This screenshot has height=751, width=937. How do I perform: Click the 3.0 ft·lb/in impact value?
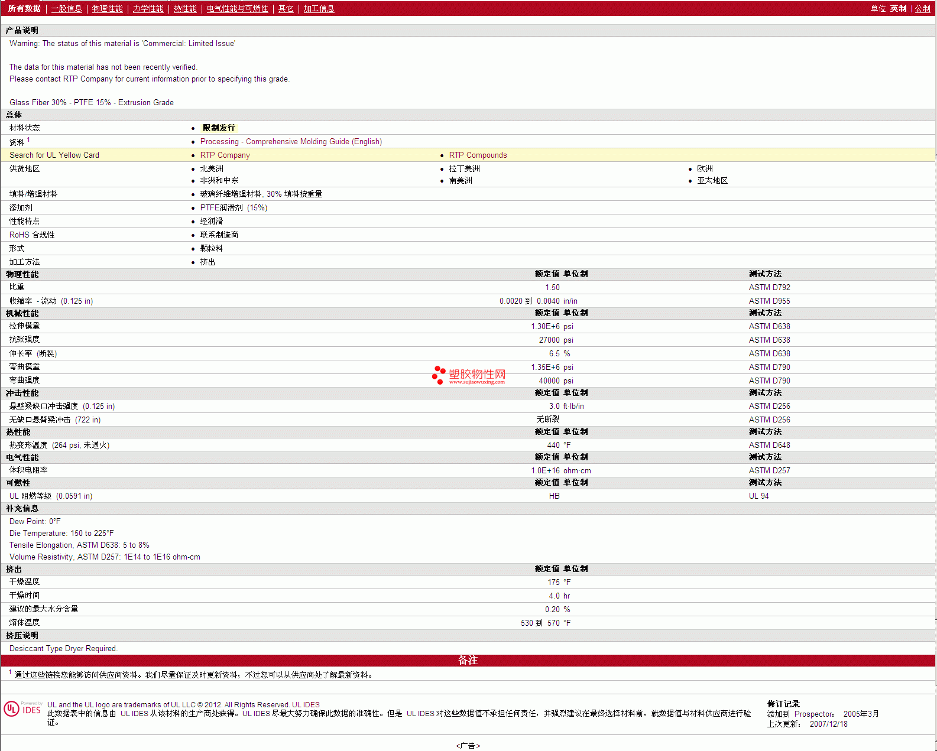click(566, 406)
